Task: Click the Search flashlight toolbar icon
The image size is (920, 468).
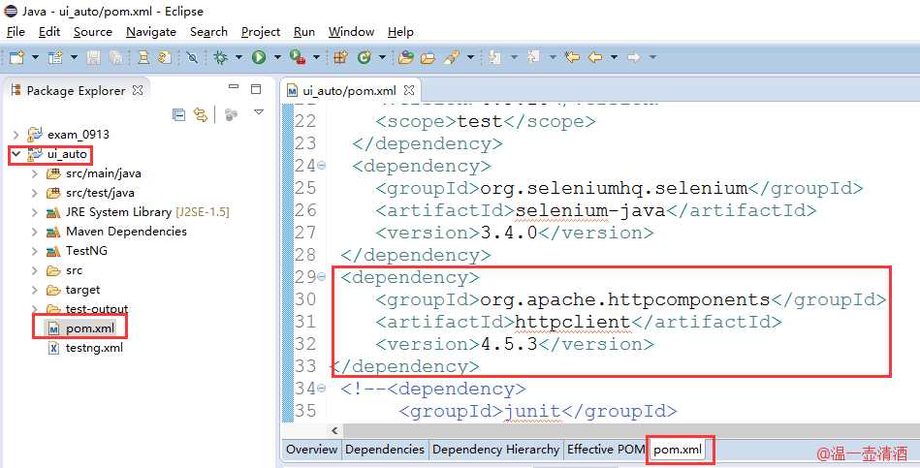Action: 452,57
